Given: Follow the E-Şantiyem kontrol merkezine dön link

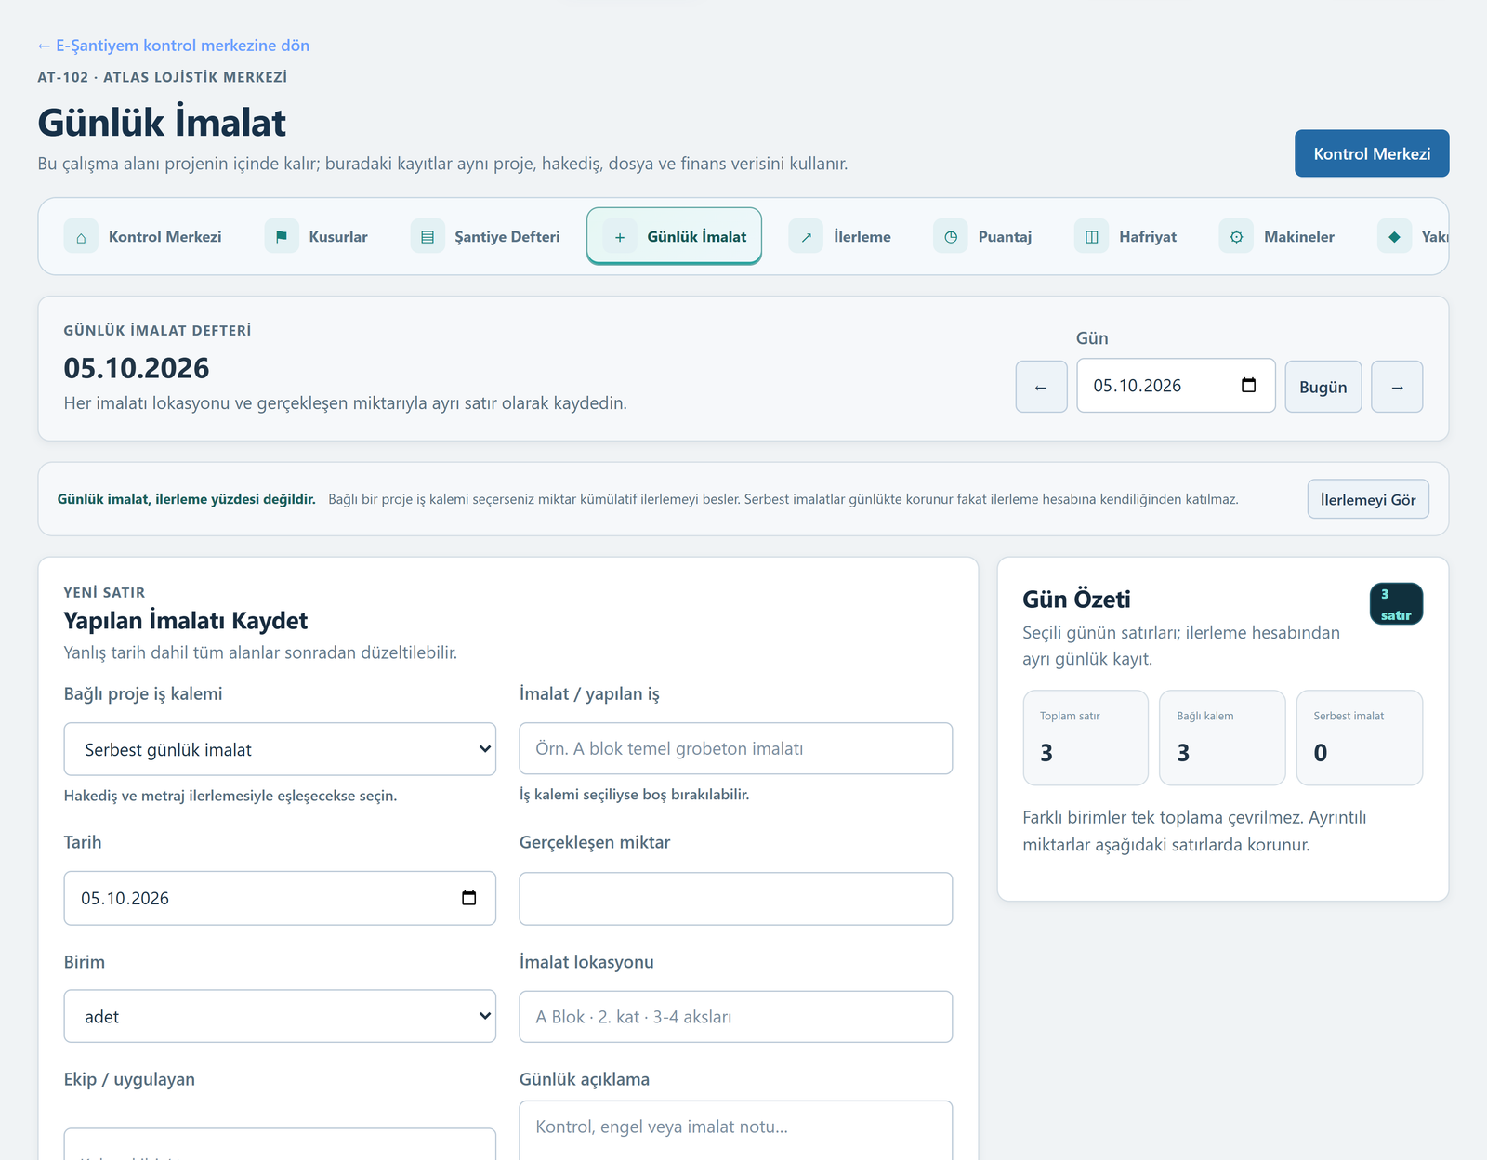Looking at the screenshot, I should click(x=174, y=46).
